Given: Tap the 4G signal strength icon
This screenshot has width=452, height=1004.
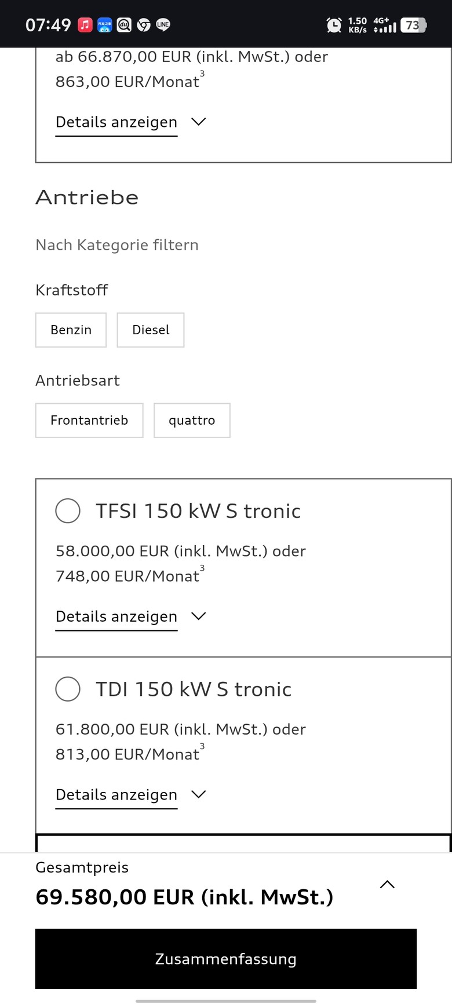Looking at the screenshot, I should pyautogui.click(x=385, y=25).
